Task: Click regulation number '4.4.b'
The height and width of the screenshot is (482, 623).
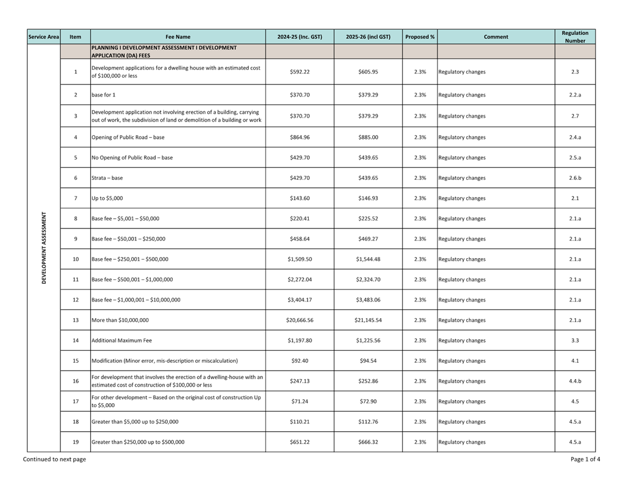Action: click(575, 380)
